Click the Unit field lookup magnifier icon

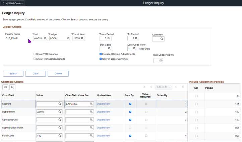pyautogui.click(x=46, y=38)
